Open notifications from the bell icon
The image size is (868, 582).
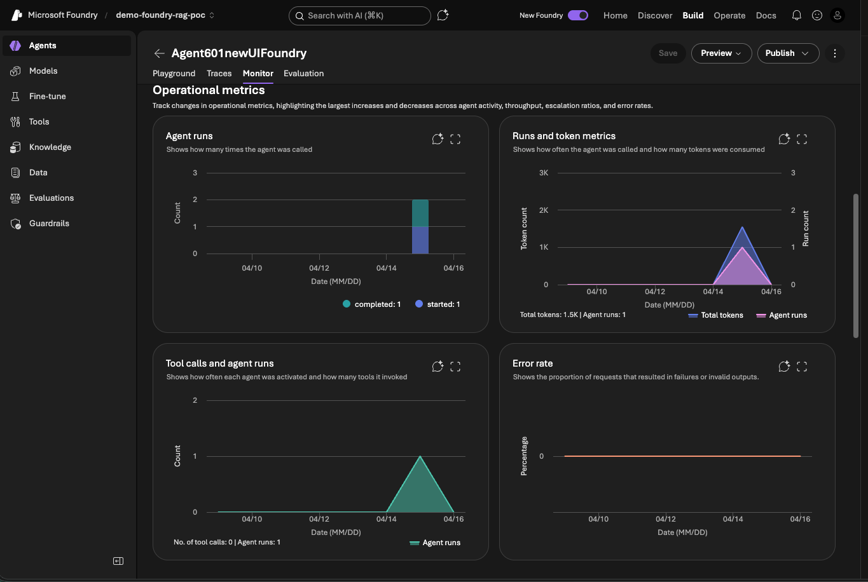click(x=796, y=15)
